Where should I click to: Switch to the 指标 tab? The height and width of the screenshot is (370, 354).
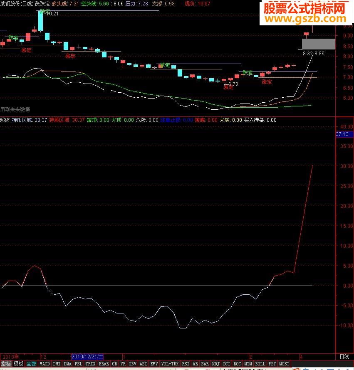point(6,364)
